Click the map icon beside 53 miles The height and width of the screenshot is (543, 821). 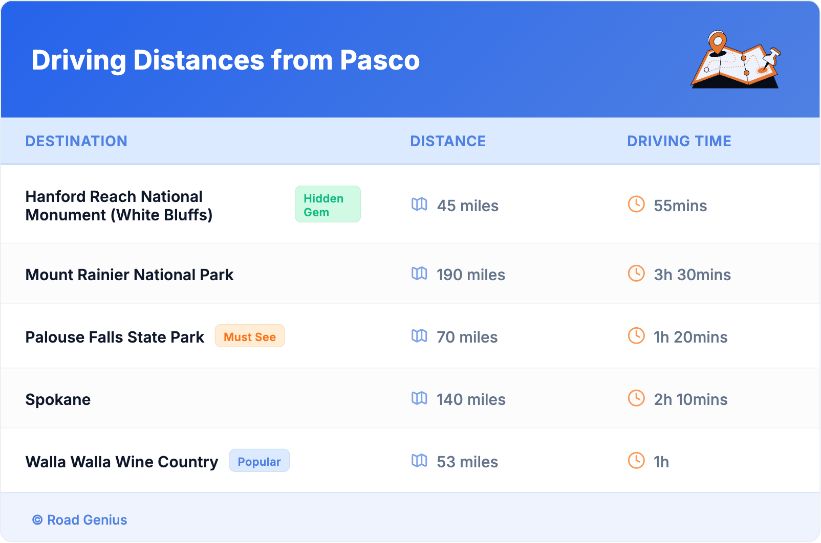pos(419,461)
